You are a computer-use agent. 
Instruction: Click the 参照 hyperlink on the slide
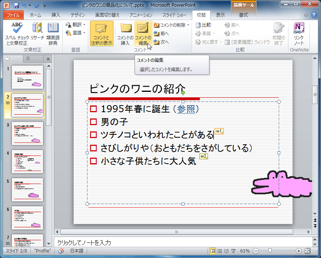coord(186,109)
